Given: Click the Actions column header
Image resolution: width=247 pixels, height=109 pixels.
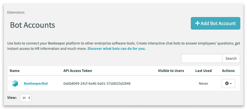Looking at the screenshot, I should (x=228, y=71).
